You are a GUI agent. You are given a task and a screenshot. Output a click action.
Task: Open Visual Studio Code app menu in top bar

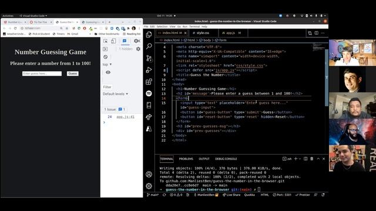point(33,16)
